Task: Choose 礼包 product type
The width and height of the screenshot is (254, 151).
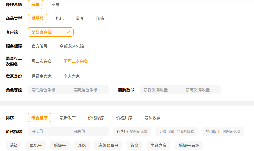Action: pos(60,18)
